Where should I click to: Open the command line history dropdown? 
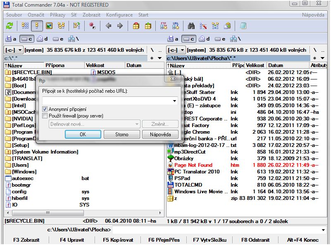323,230
